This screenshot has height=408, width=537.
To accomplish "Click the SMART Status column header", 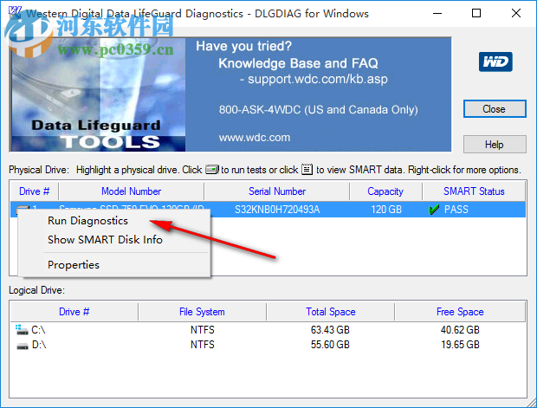I will click(x=474, y=191).
